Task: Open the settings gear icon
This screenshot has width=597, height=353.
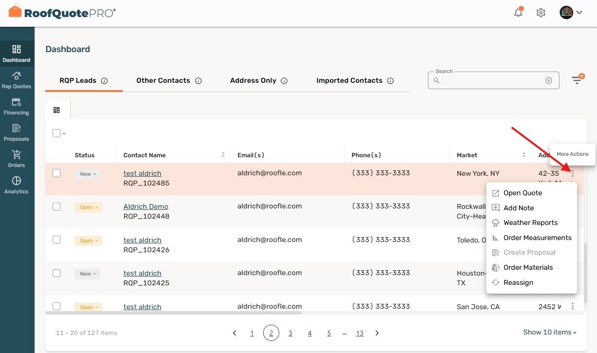Action: coord(540,13)
